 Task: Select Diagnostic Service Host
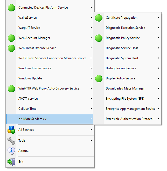(x=127, y=48)
